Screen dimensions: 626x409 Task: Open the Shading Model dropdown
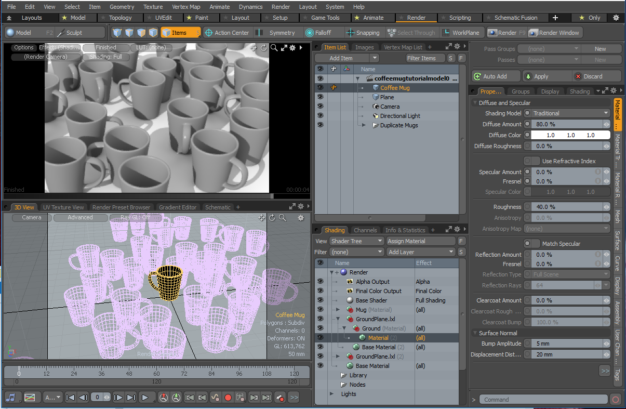pos(570,113)
